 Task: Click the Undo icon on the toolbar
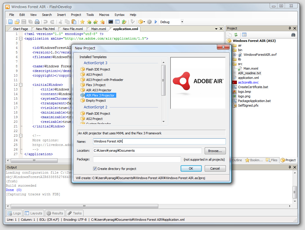pos(46,22)
